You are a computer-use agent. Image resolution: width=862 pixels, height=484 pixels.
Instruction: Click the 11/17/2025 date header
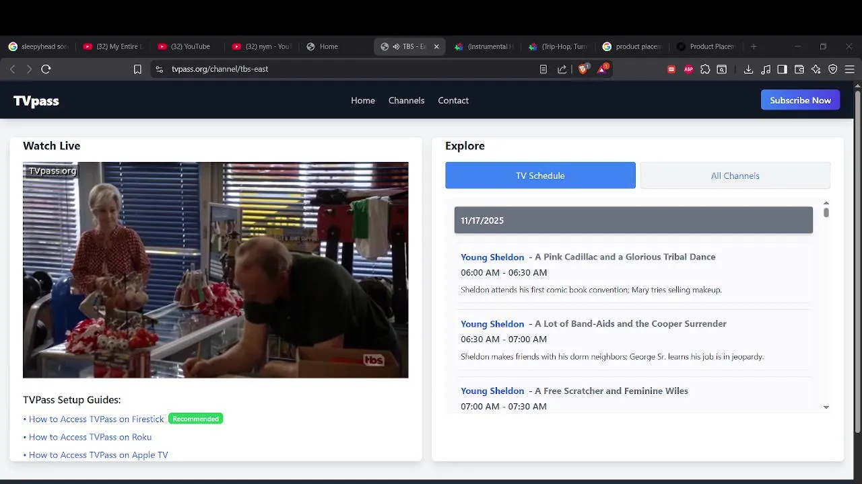[x=634, y=220]
